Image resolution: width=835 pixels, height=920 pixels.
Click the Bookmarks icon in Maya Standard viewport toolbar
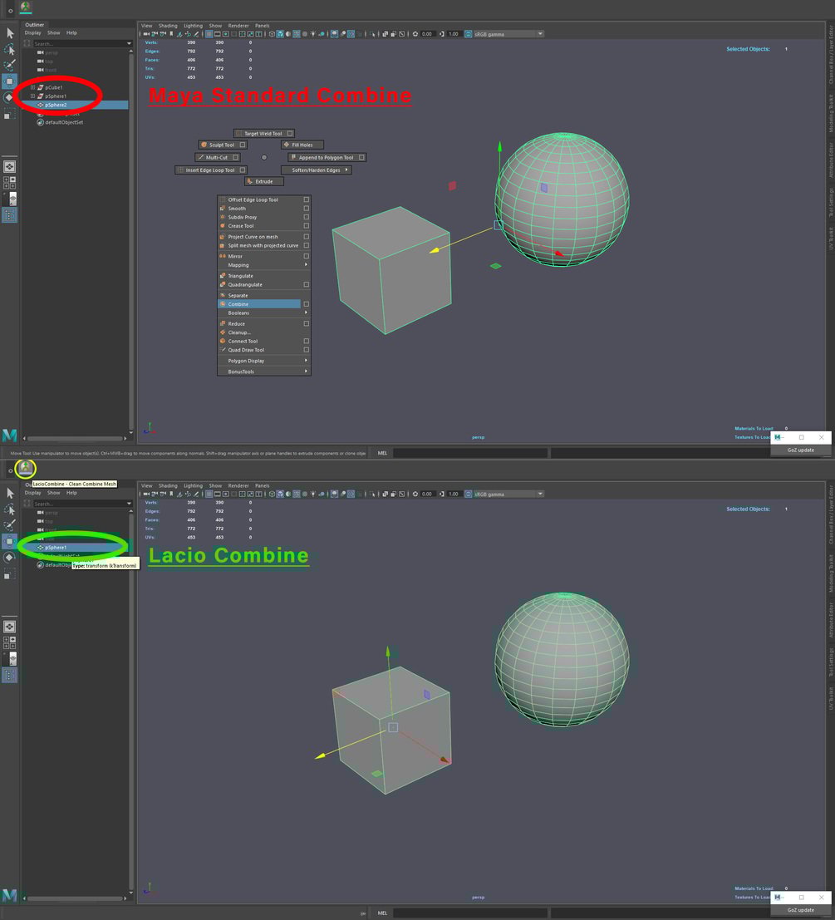click(x=170, y=34)
